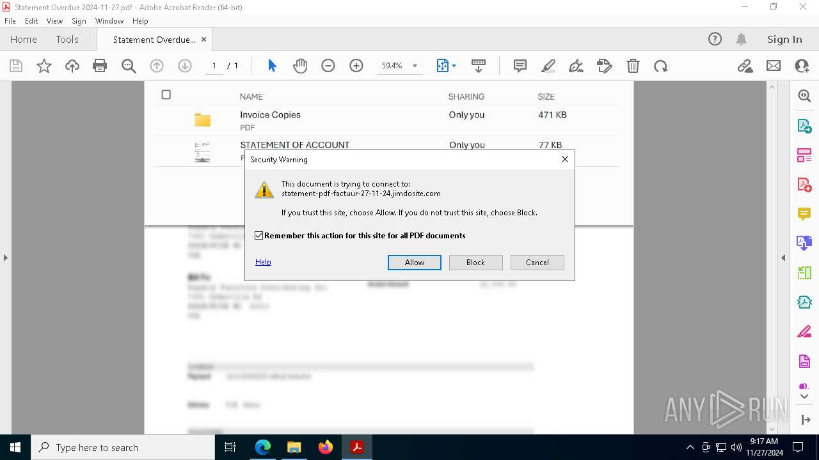Open the Help link in dialog
This screenshot has height=460, width=819.
(263, 262)
